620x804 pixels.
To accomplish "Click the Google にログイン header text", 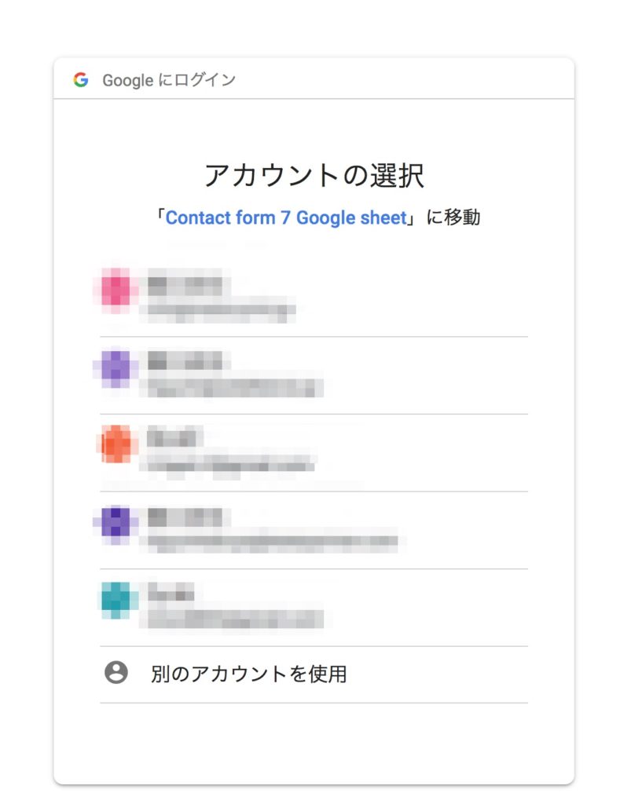I will (x=168, y=80).
